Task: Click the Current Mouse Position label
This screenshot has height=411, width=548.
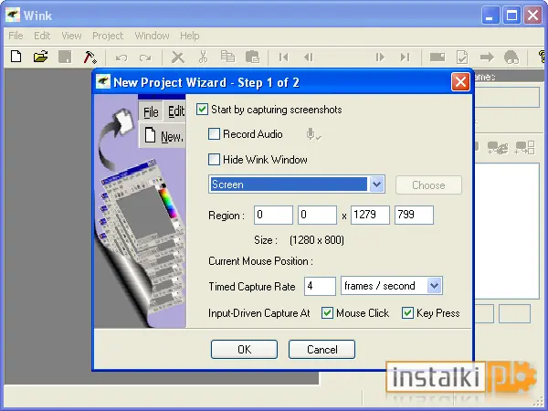Action: [x=260, y=261]
